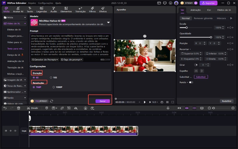Open the Transição tab
This screenshot has height=149, width=238.
pyautogui.click(x=80, y=10)
